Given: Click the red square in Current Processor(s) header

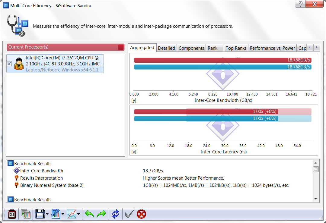Looking at the screenshot, I should coord(121,47).
